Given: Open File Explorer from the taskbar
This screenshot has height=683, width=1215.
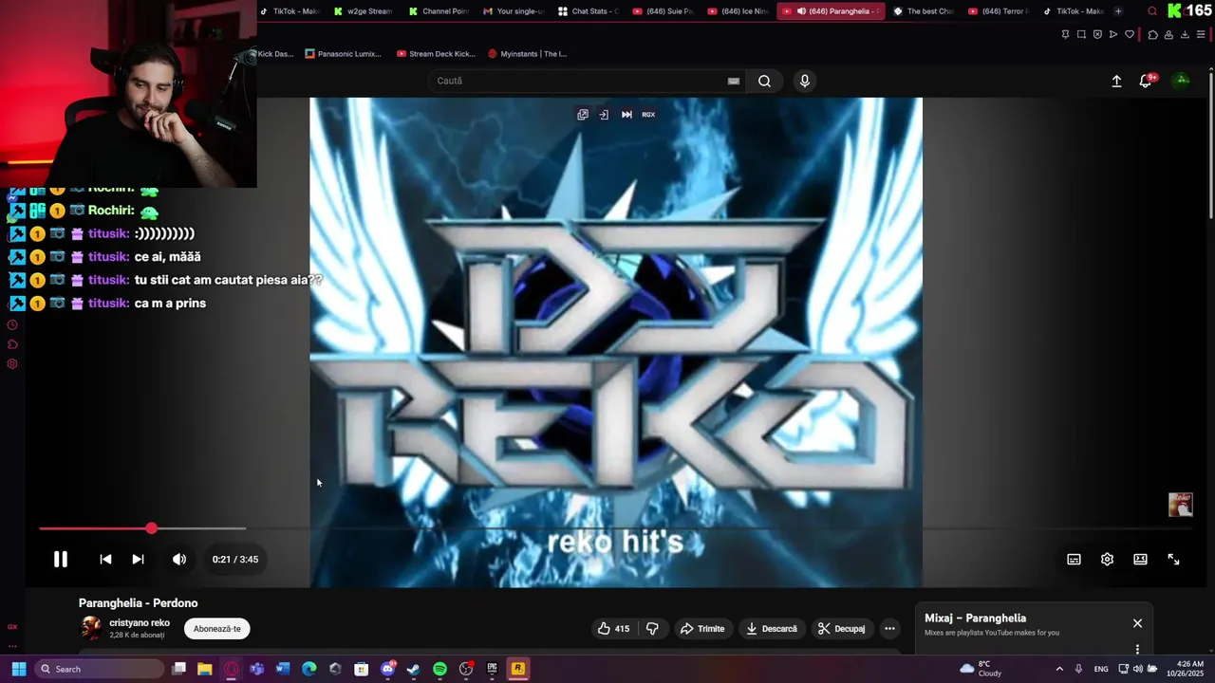Looking at the screenshot, I should [204, 669].
